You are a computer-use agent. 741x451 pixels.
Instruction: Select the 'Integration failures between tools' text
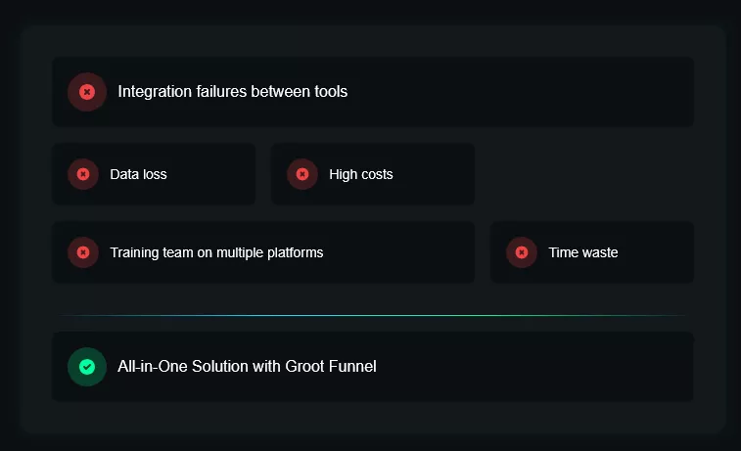[232, 92]
